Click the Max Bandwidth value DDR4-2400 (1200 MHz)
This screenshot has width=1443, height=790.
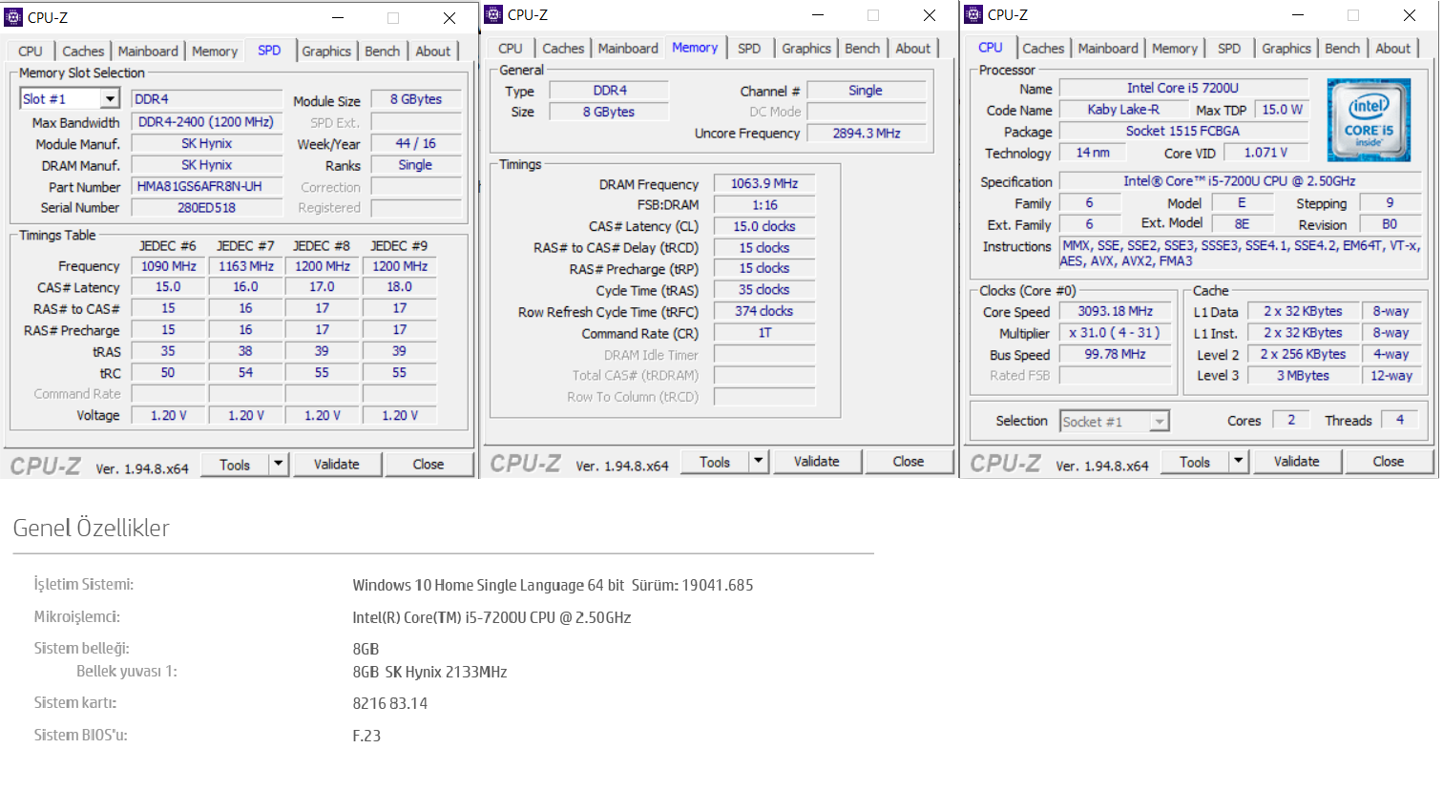207,122
